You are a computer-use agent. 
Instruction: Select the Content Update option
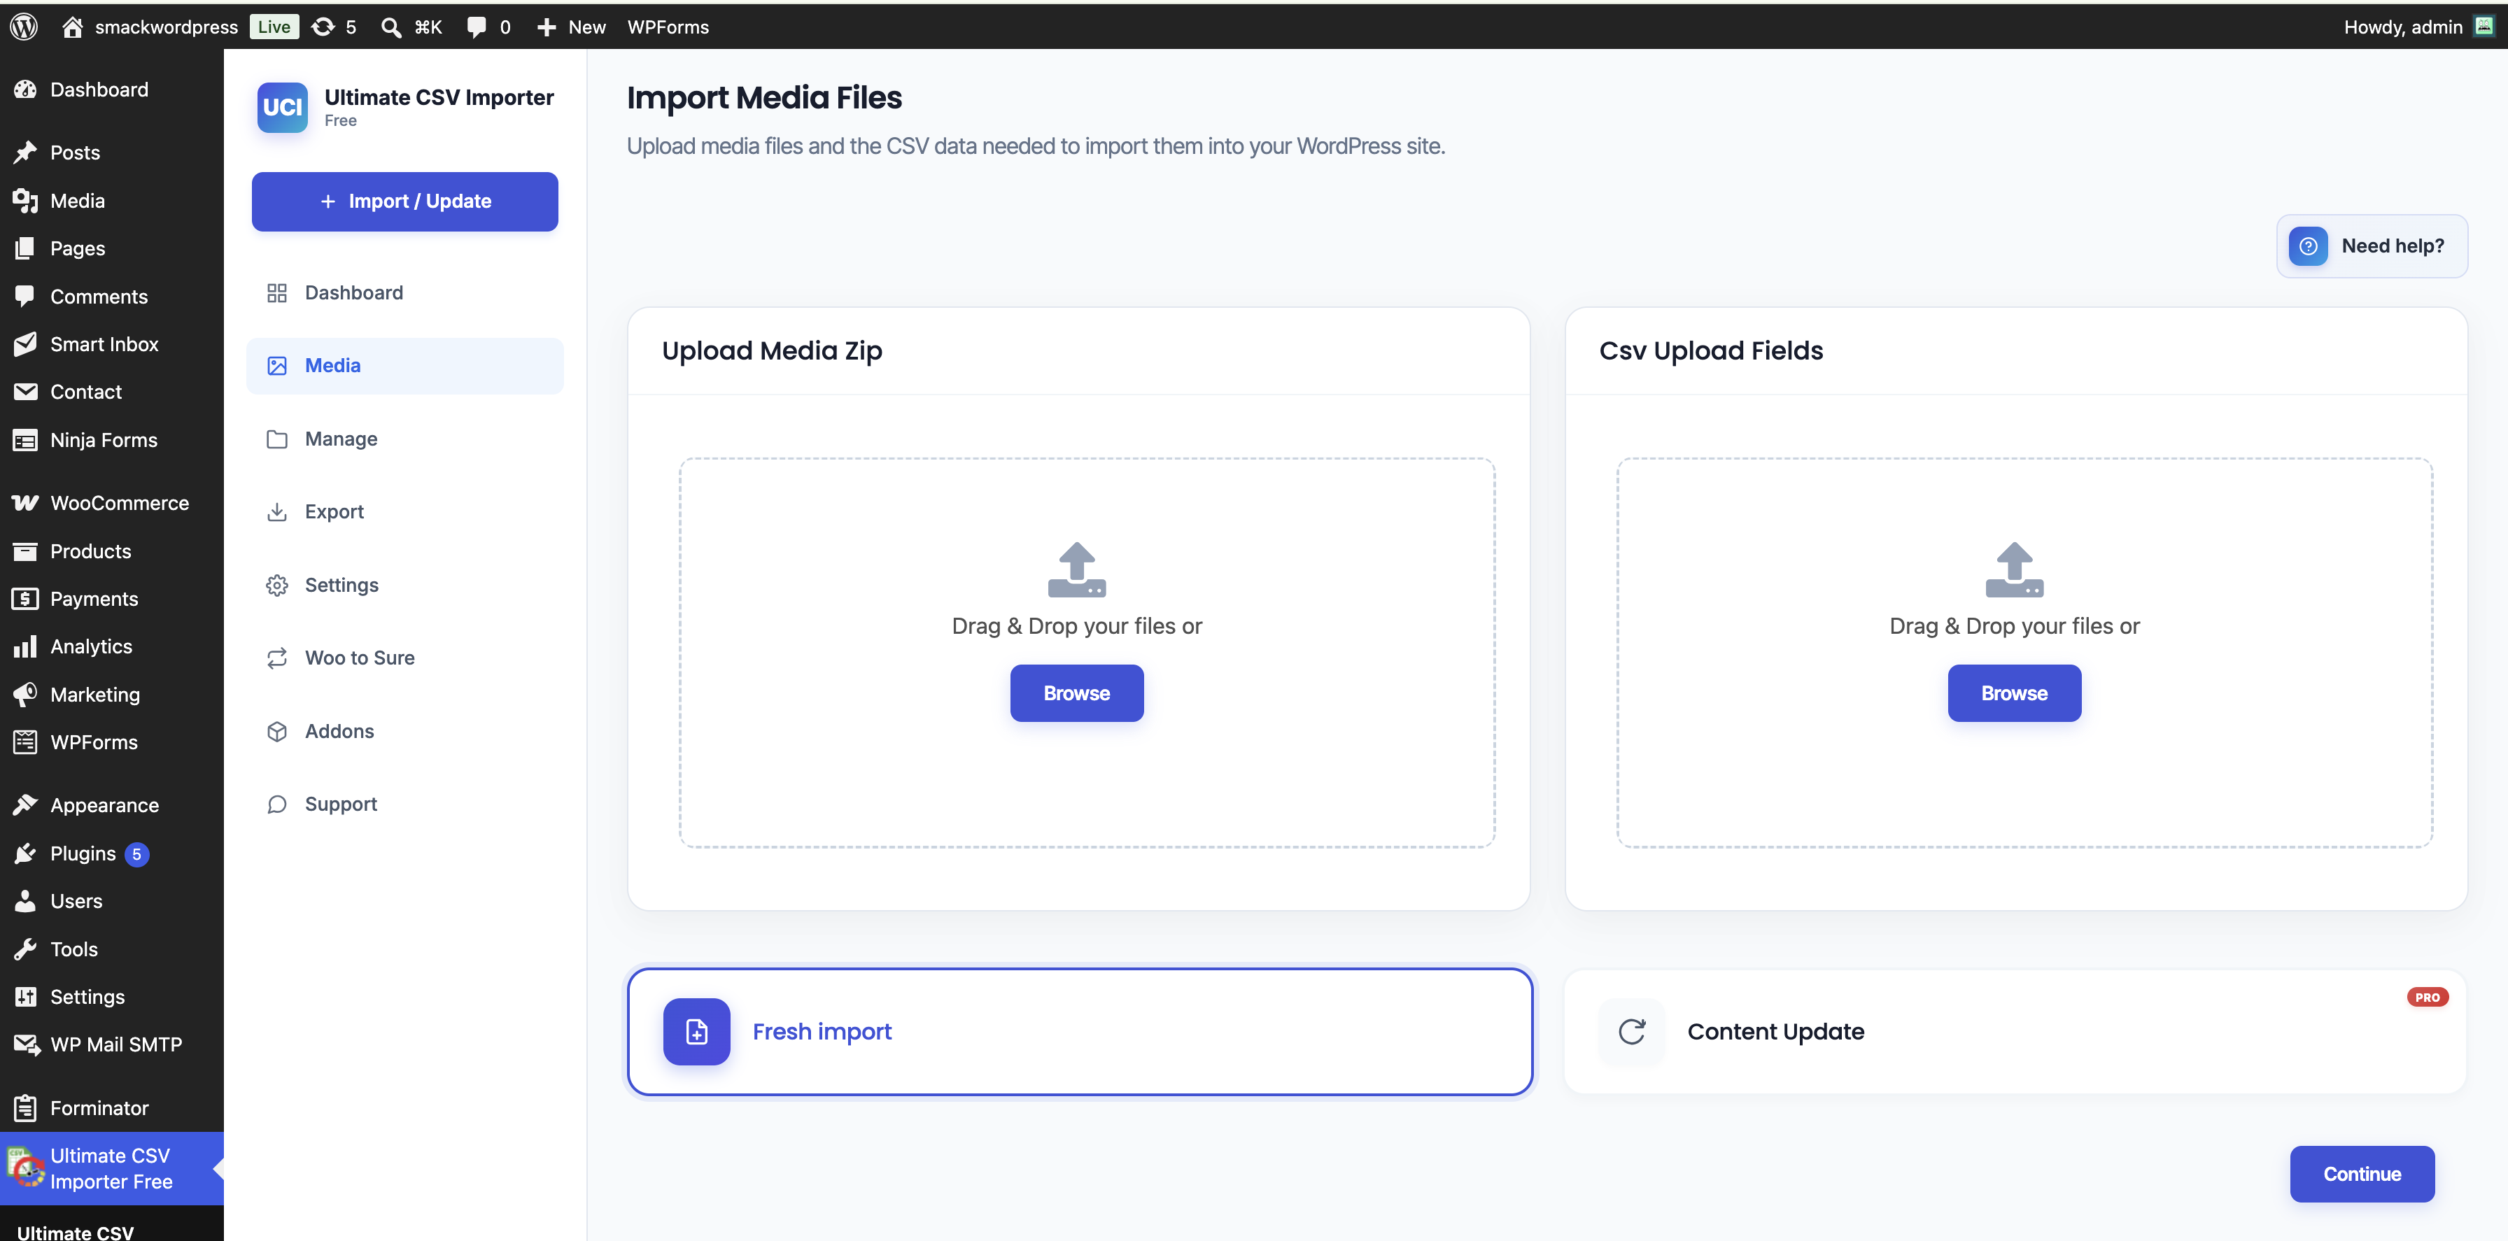pos(2015,1032)
